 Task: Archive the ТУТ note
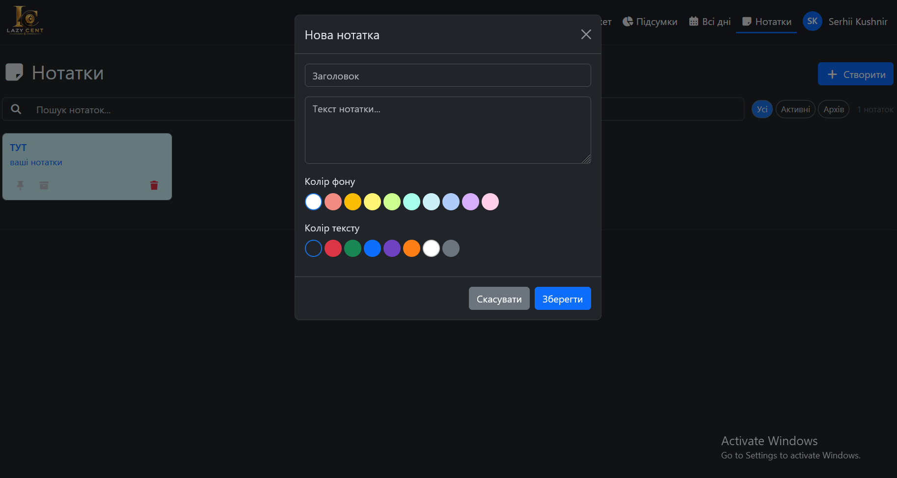click(44, 185)
